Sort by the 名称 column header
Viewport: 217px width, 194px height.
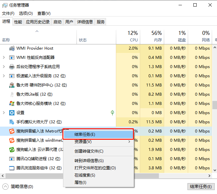38,37
